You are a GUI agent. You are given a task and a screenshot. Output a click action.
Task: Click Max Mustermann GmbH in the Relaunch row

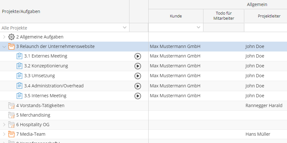click(175, 46)
